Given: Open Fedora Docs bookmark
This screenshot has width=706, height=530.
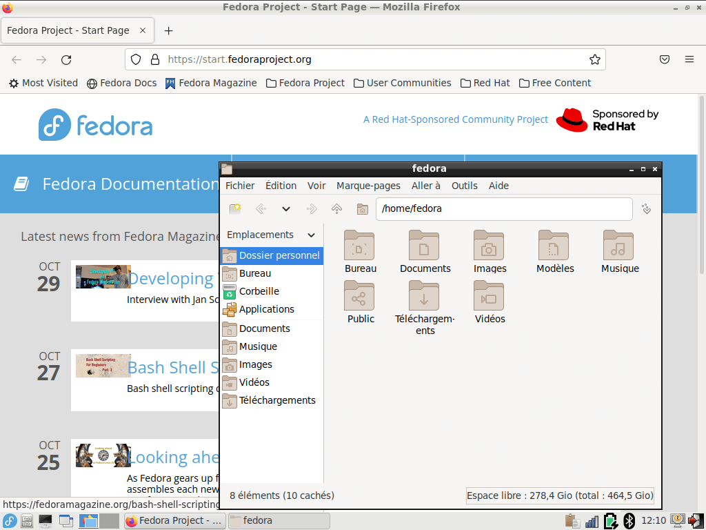Looking at the screenshot, I should pos(121,83).
